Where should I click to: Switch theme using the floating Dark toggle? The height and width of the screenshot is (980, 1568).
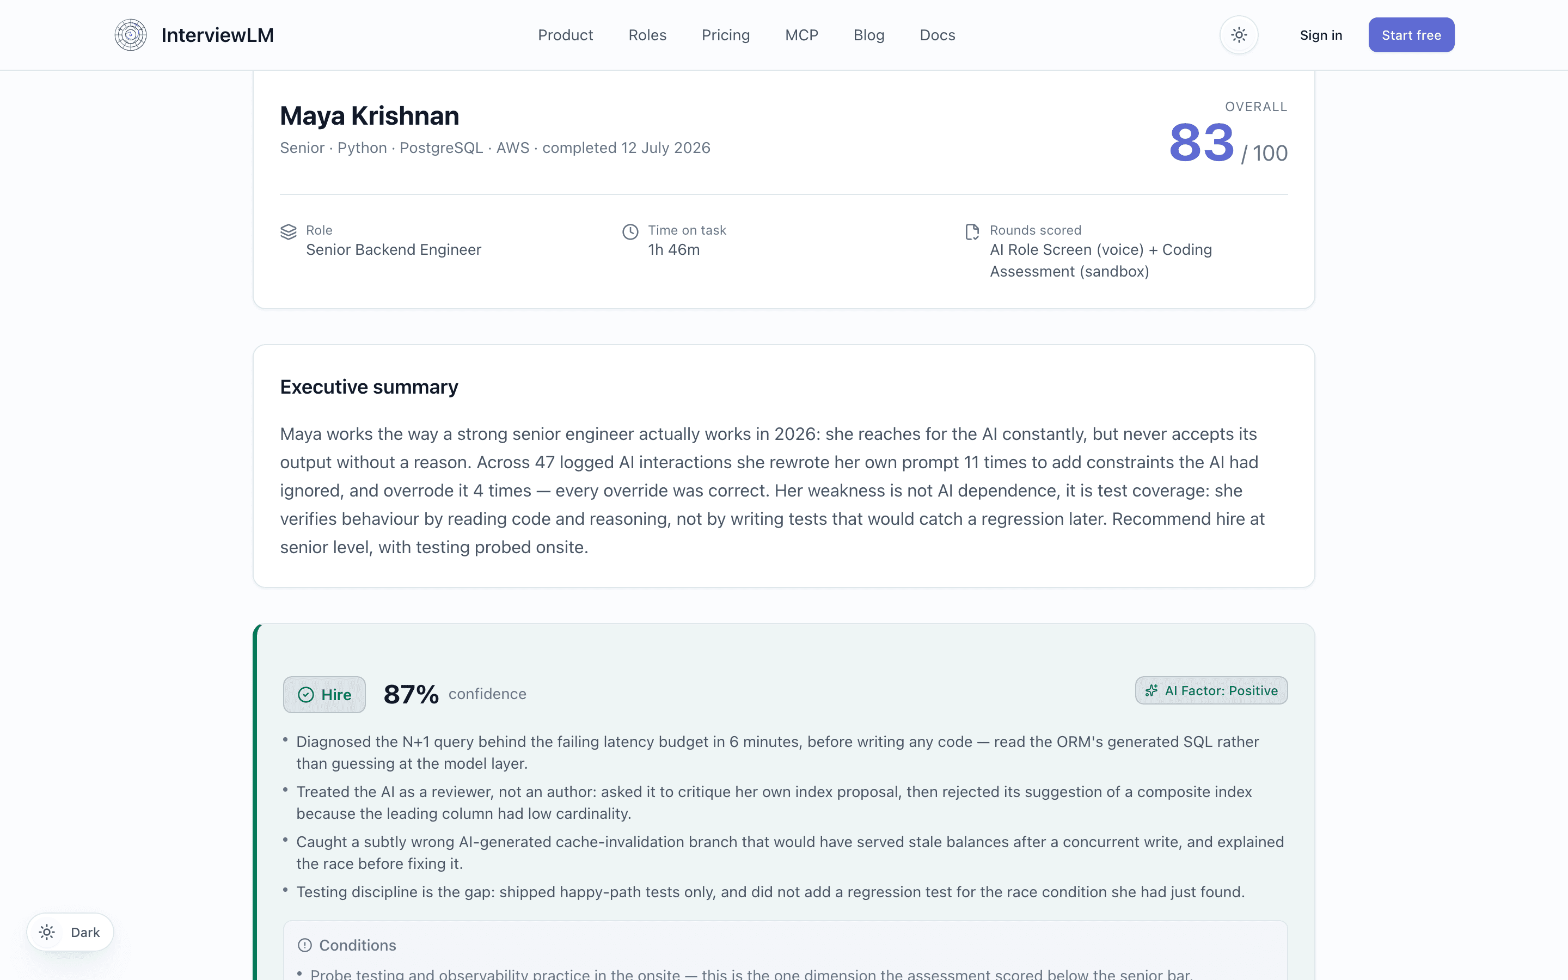click(70, 932)
